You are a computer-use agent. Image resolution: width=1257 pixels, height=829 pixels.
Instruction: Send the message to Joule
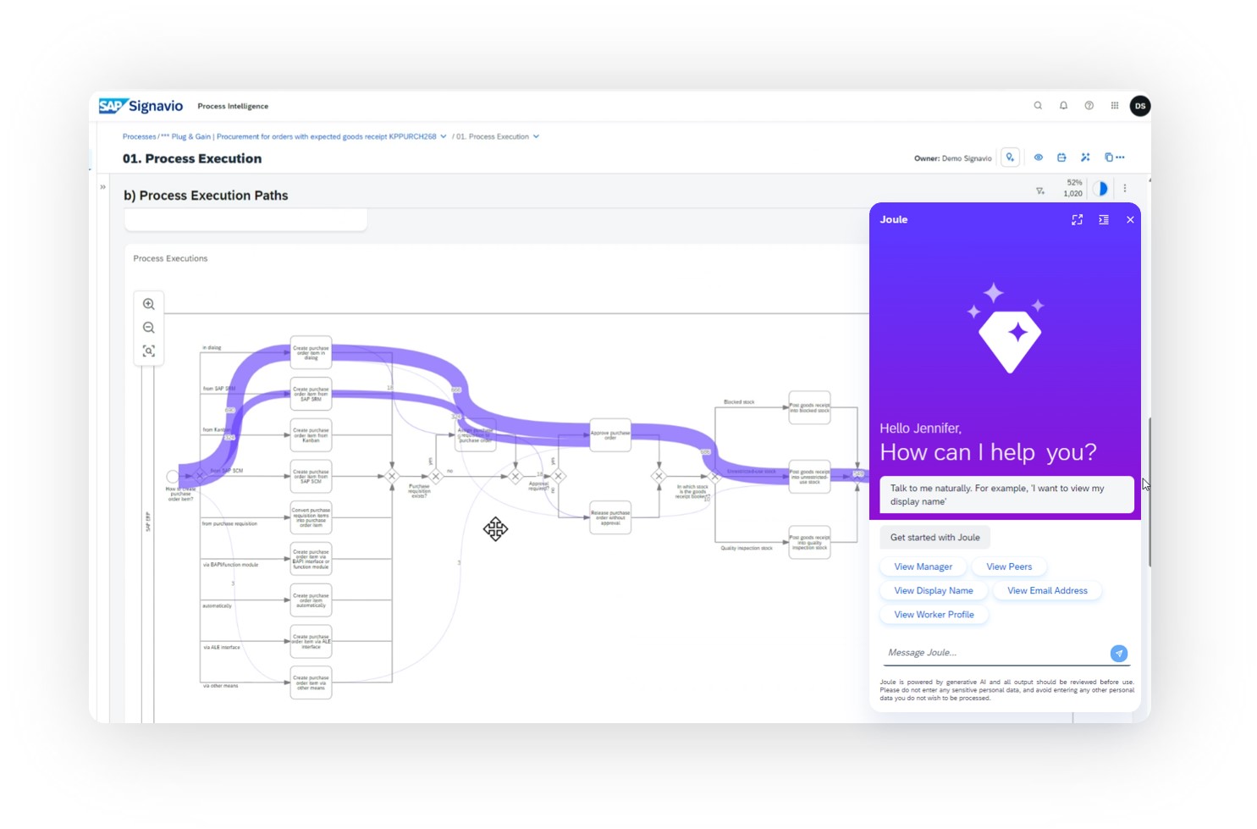[x=1119, y=653]
